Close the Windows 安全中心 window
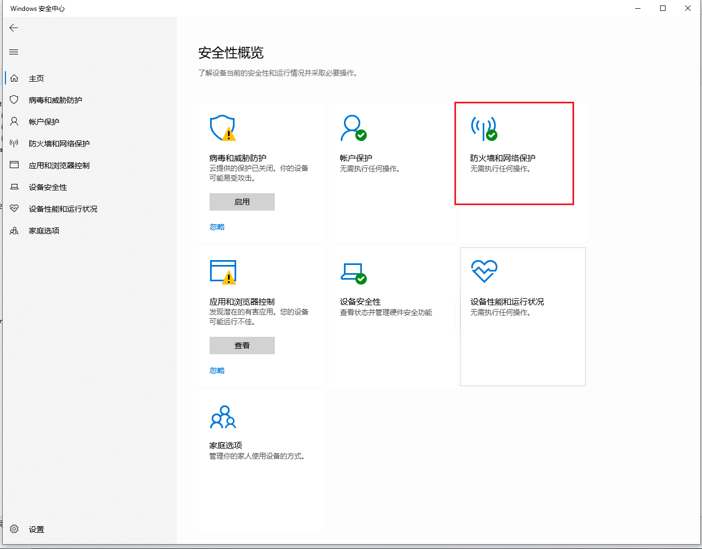The image size is (702, 549). click(688, 8)
